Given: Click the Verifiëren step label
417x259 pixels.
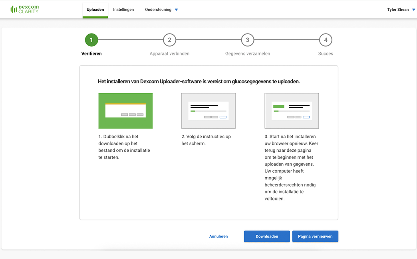Looking at the screenshot, I should click(91, 53).
